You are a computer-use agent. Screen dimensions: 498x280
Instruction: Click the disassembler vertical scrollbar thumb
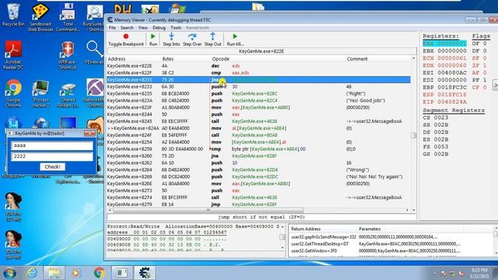click(x=413, y=135)
